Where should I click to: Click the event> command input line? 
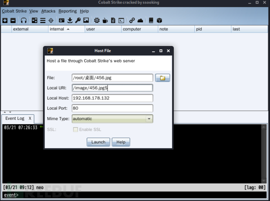click(x=134, y=195)
